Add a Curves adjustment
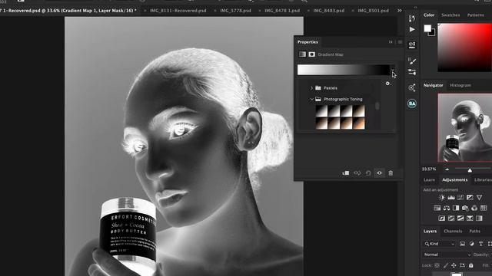 click(x=460, y=198)
